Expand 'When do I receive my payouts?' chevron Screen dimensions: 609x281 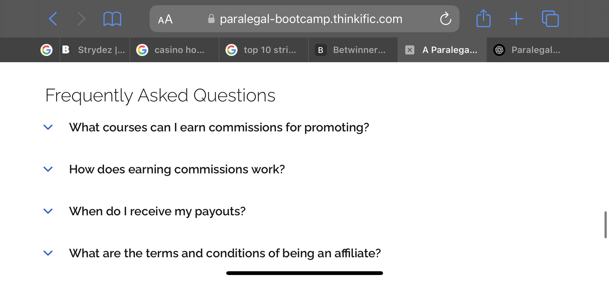click(48, 211)
